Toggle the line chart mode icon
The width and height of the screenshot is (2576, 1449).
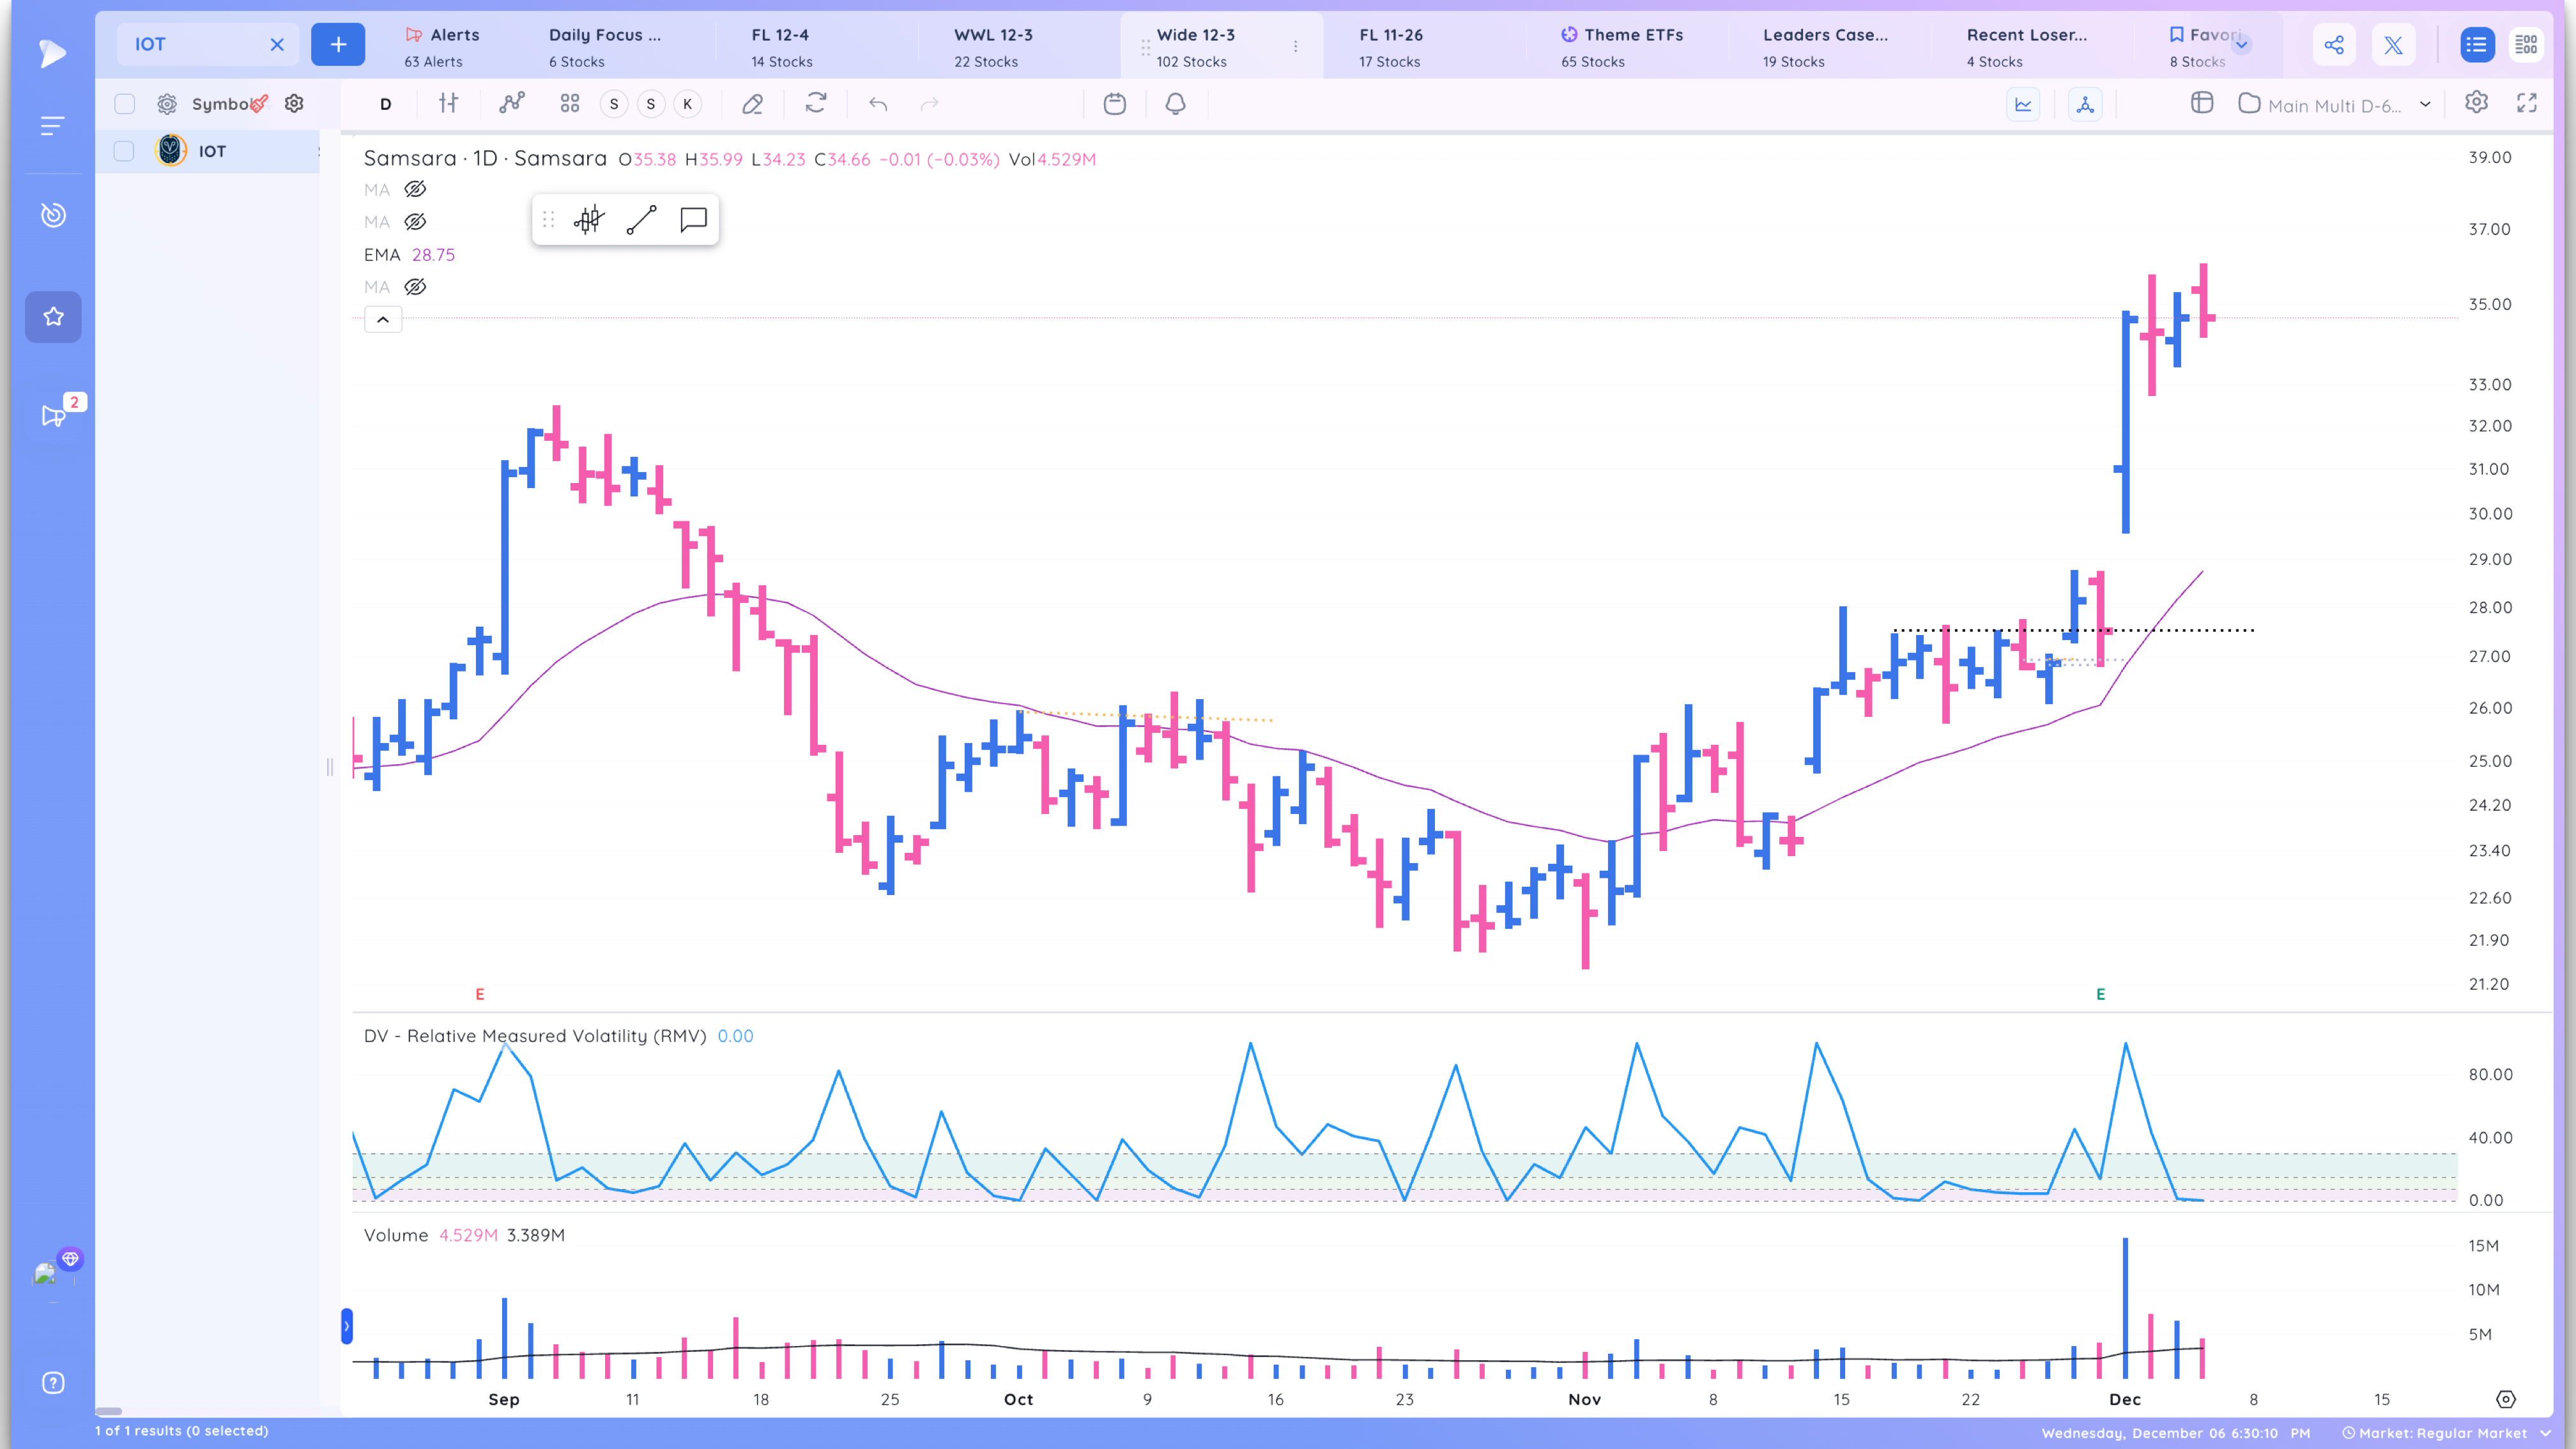click(2024, 104)
